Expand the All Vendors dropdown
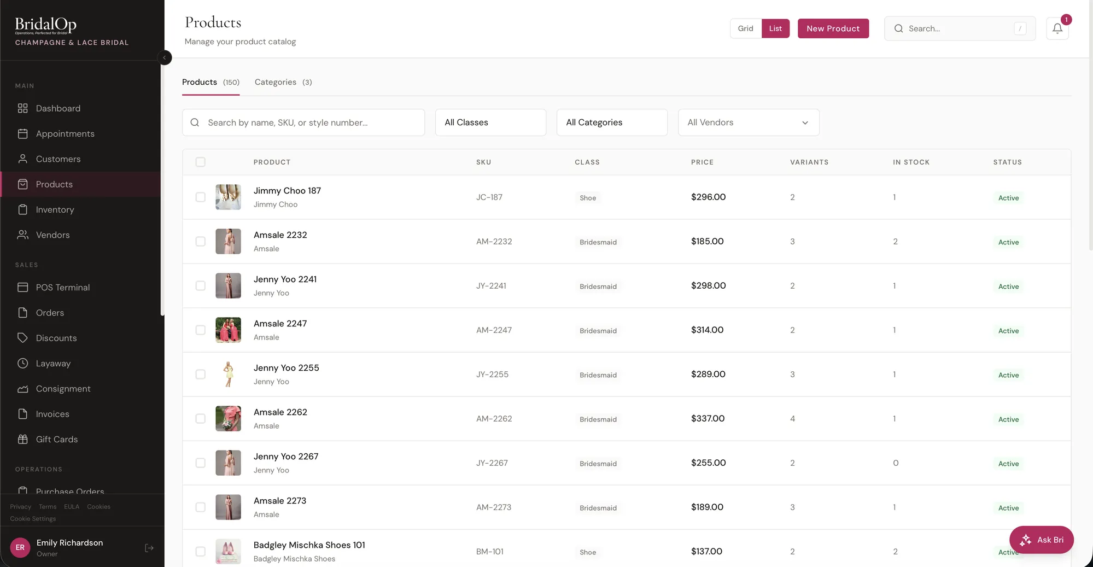 point(748,122)
